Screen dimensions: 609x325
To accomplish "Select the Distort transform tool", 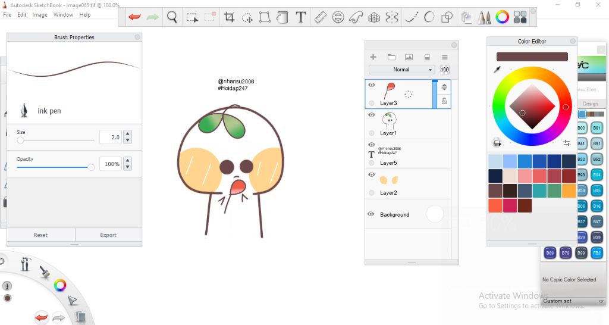I will (265, 17).
